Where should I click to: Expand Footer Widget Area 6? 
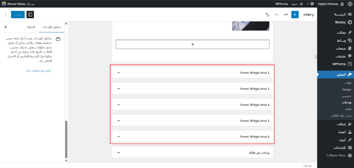pos(119,137)
